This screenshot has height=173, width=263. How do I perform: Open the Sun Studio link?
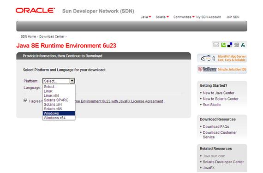click(x=211, y=105)
